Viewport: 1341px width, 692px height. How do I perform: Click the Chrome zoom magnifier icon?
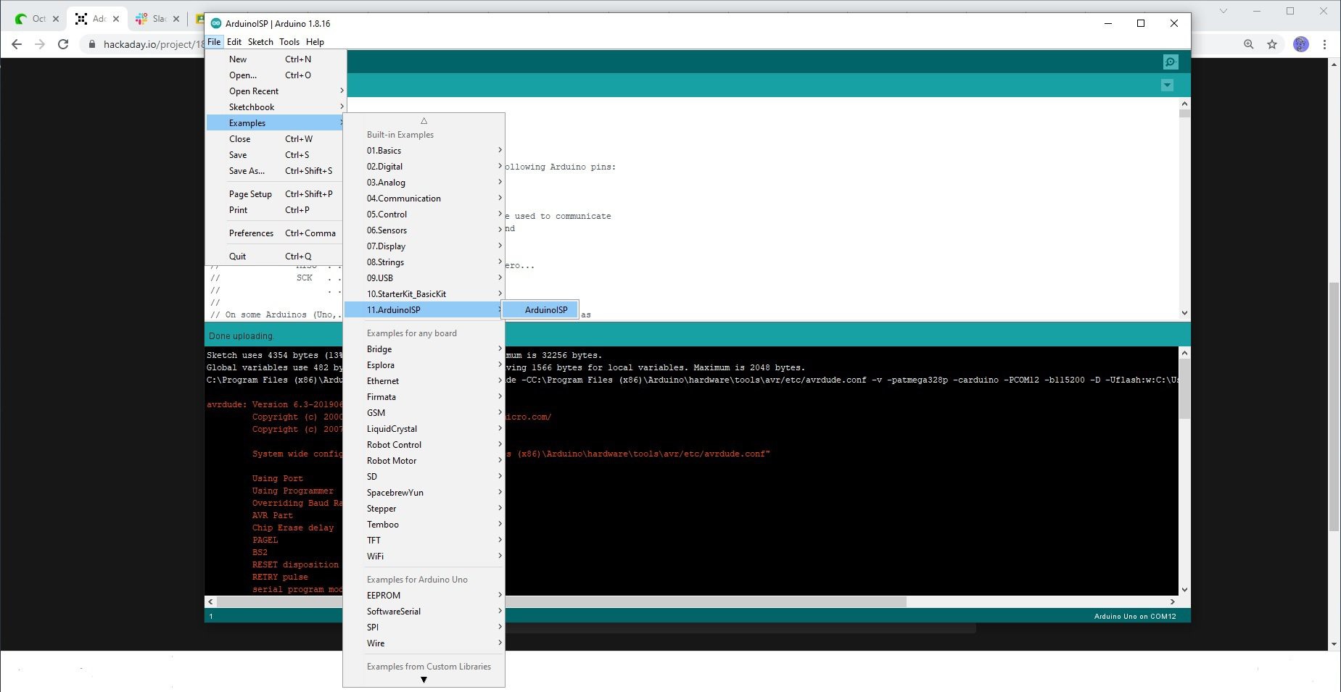(x=1248, y=44)
